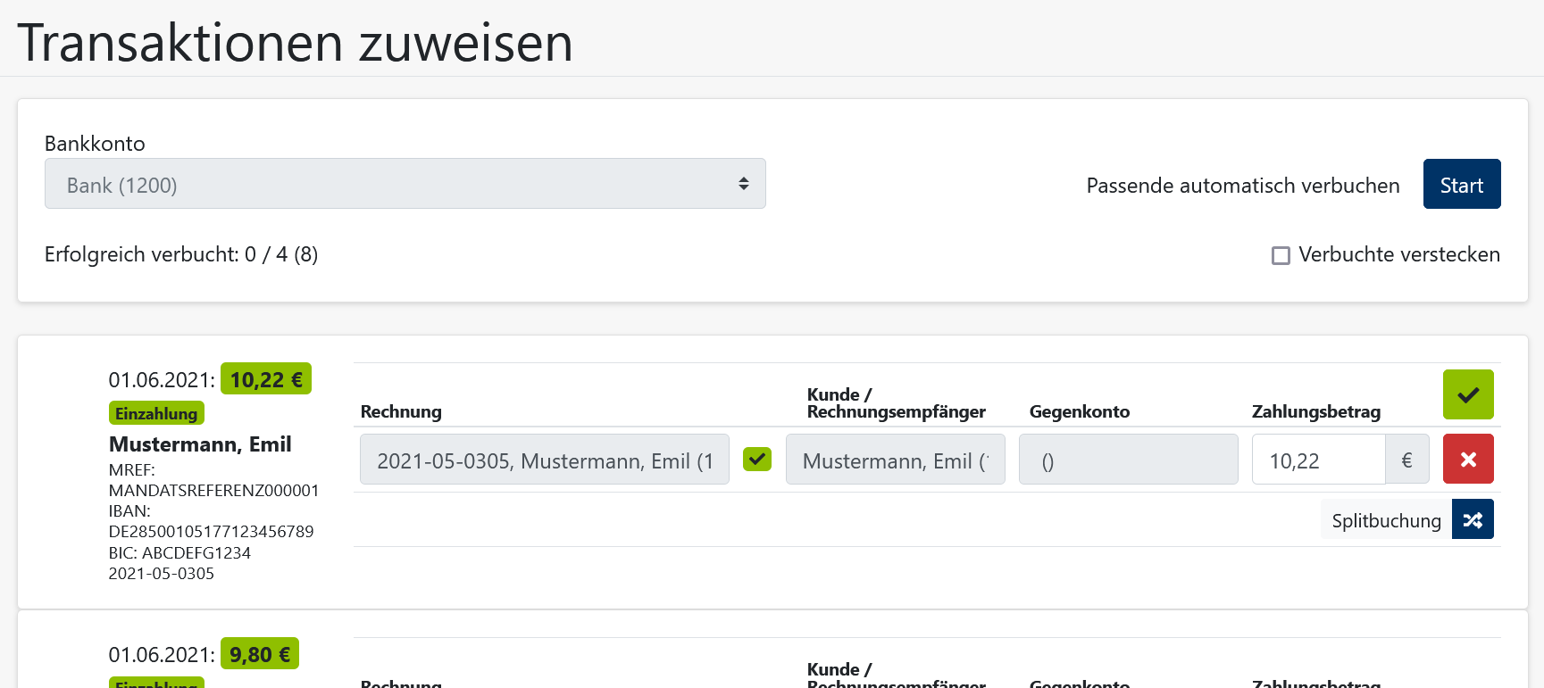Click the 2021-05-0305 reference below BIC
The height and width of the screenshot is (688, 1544).
coord(162,573)
